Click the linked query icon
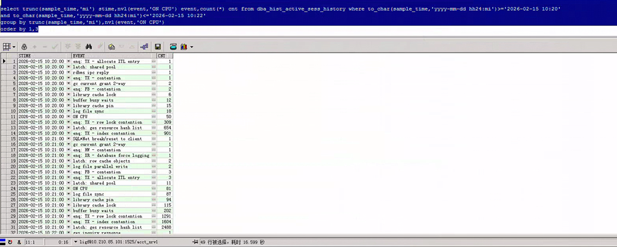Image resolution: width=617 pixels, height=247 pixels. (x=145, y=47)
